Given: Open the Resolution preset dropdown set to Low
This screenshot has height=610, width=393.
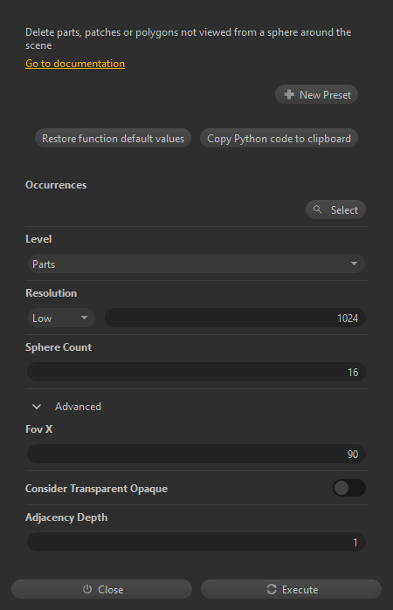Looking at the screenshot, I should click(x=61, y=318).
